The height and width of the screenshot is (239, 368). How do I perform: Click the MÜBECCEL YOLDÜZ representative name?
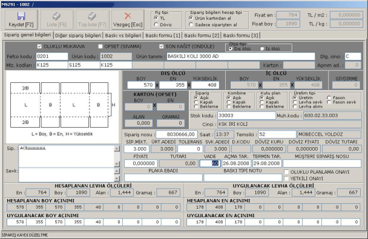pyautogui.click(x=329, y=134)
